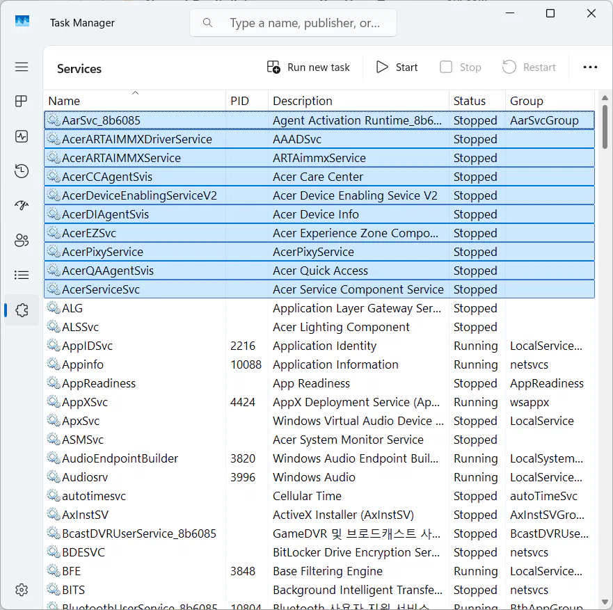Screen dimensions: 613x610
Task: Click the search magnifier icon
Action: [207, 23]
